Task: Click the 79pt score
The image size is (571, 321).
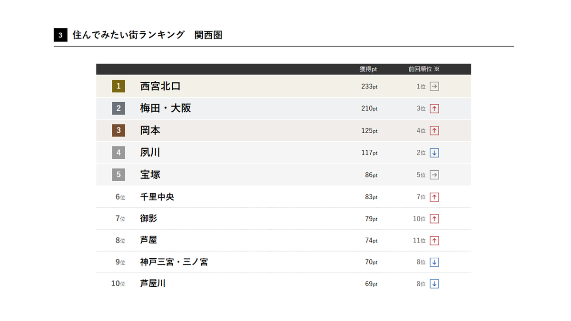Action: pyautogui.click(x=371, y=219)
